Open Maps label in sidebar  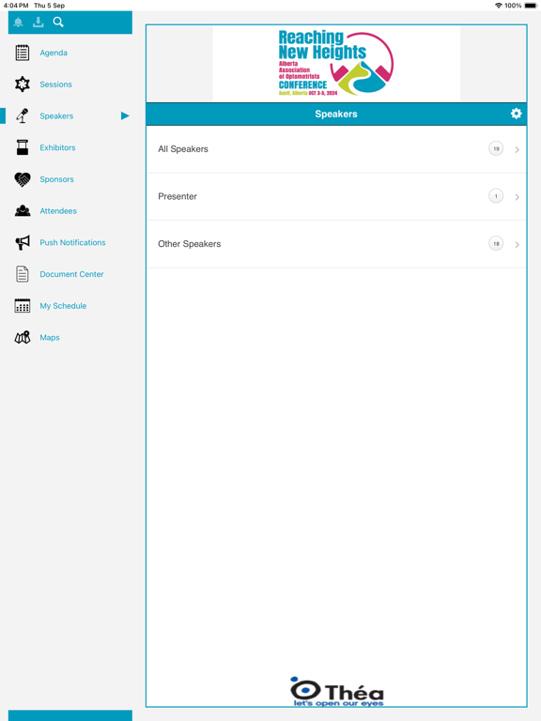coord(50,338)
